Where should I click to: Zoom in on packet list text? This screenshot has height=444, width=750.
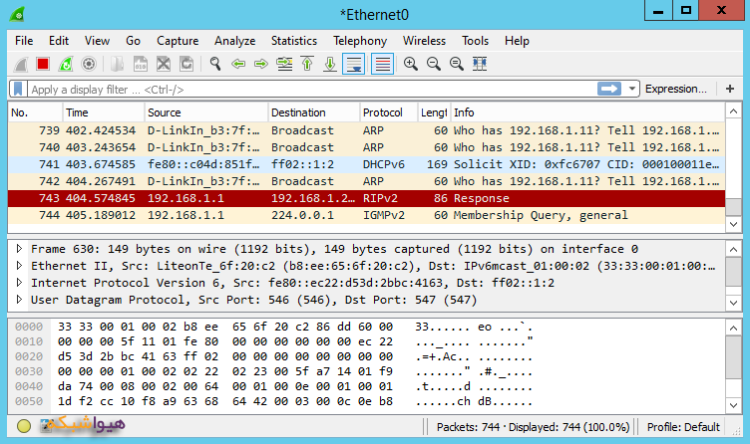tap(410, 64)
